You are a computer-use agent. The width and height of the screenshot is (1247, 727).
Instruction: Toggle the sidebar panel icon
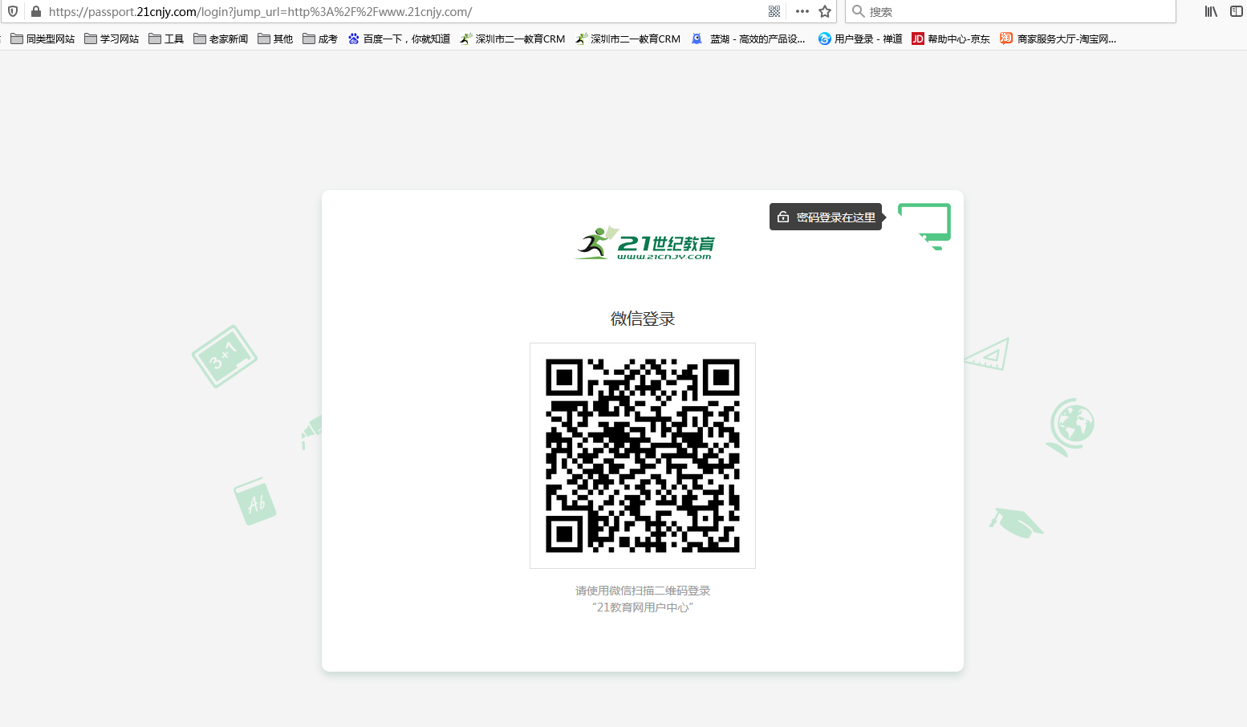coord(1237,11)
